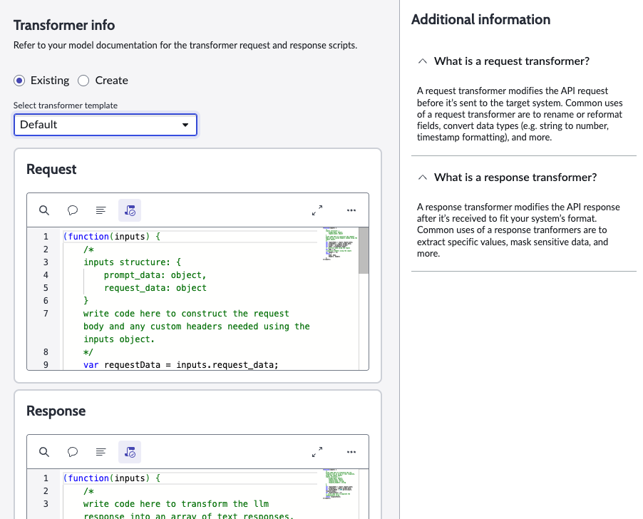Click the 'Transformer info' heading
Screen dimensions: 643x519
[64, 25]
